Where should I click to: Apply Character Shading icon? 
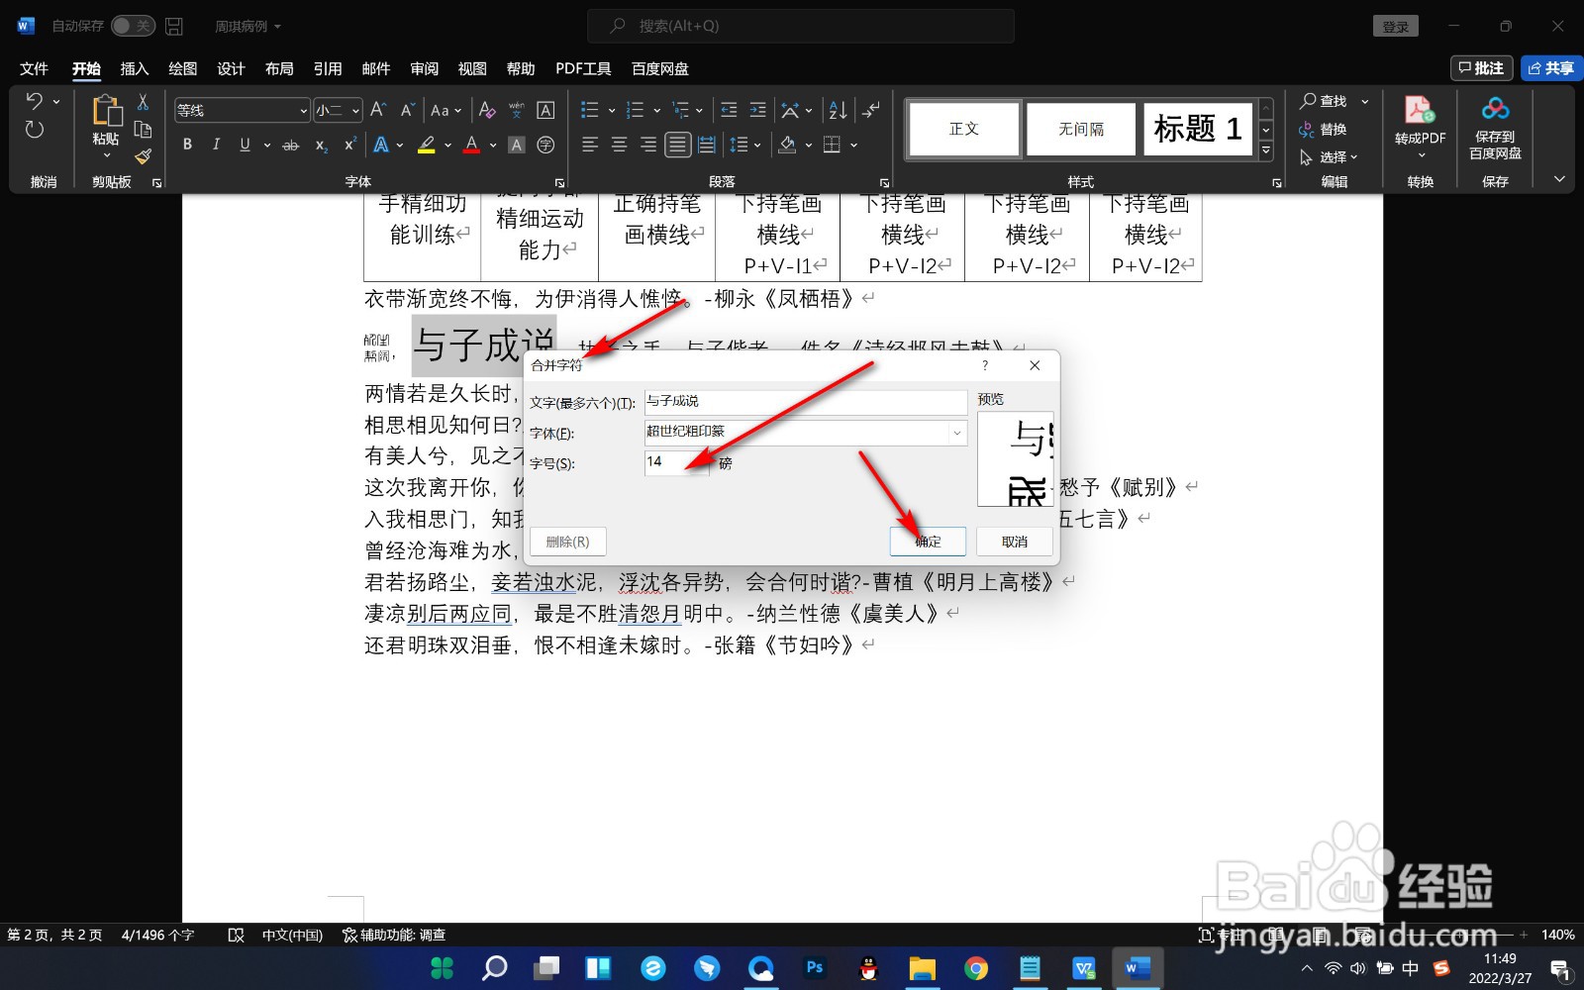[516, 145]
